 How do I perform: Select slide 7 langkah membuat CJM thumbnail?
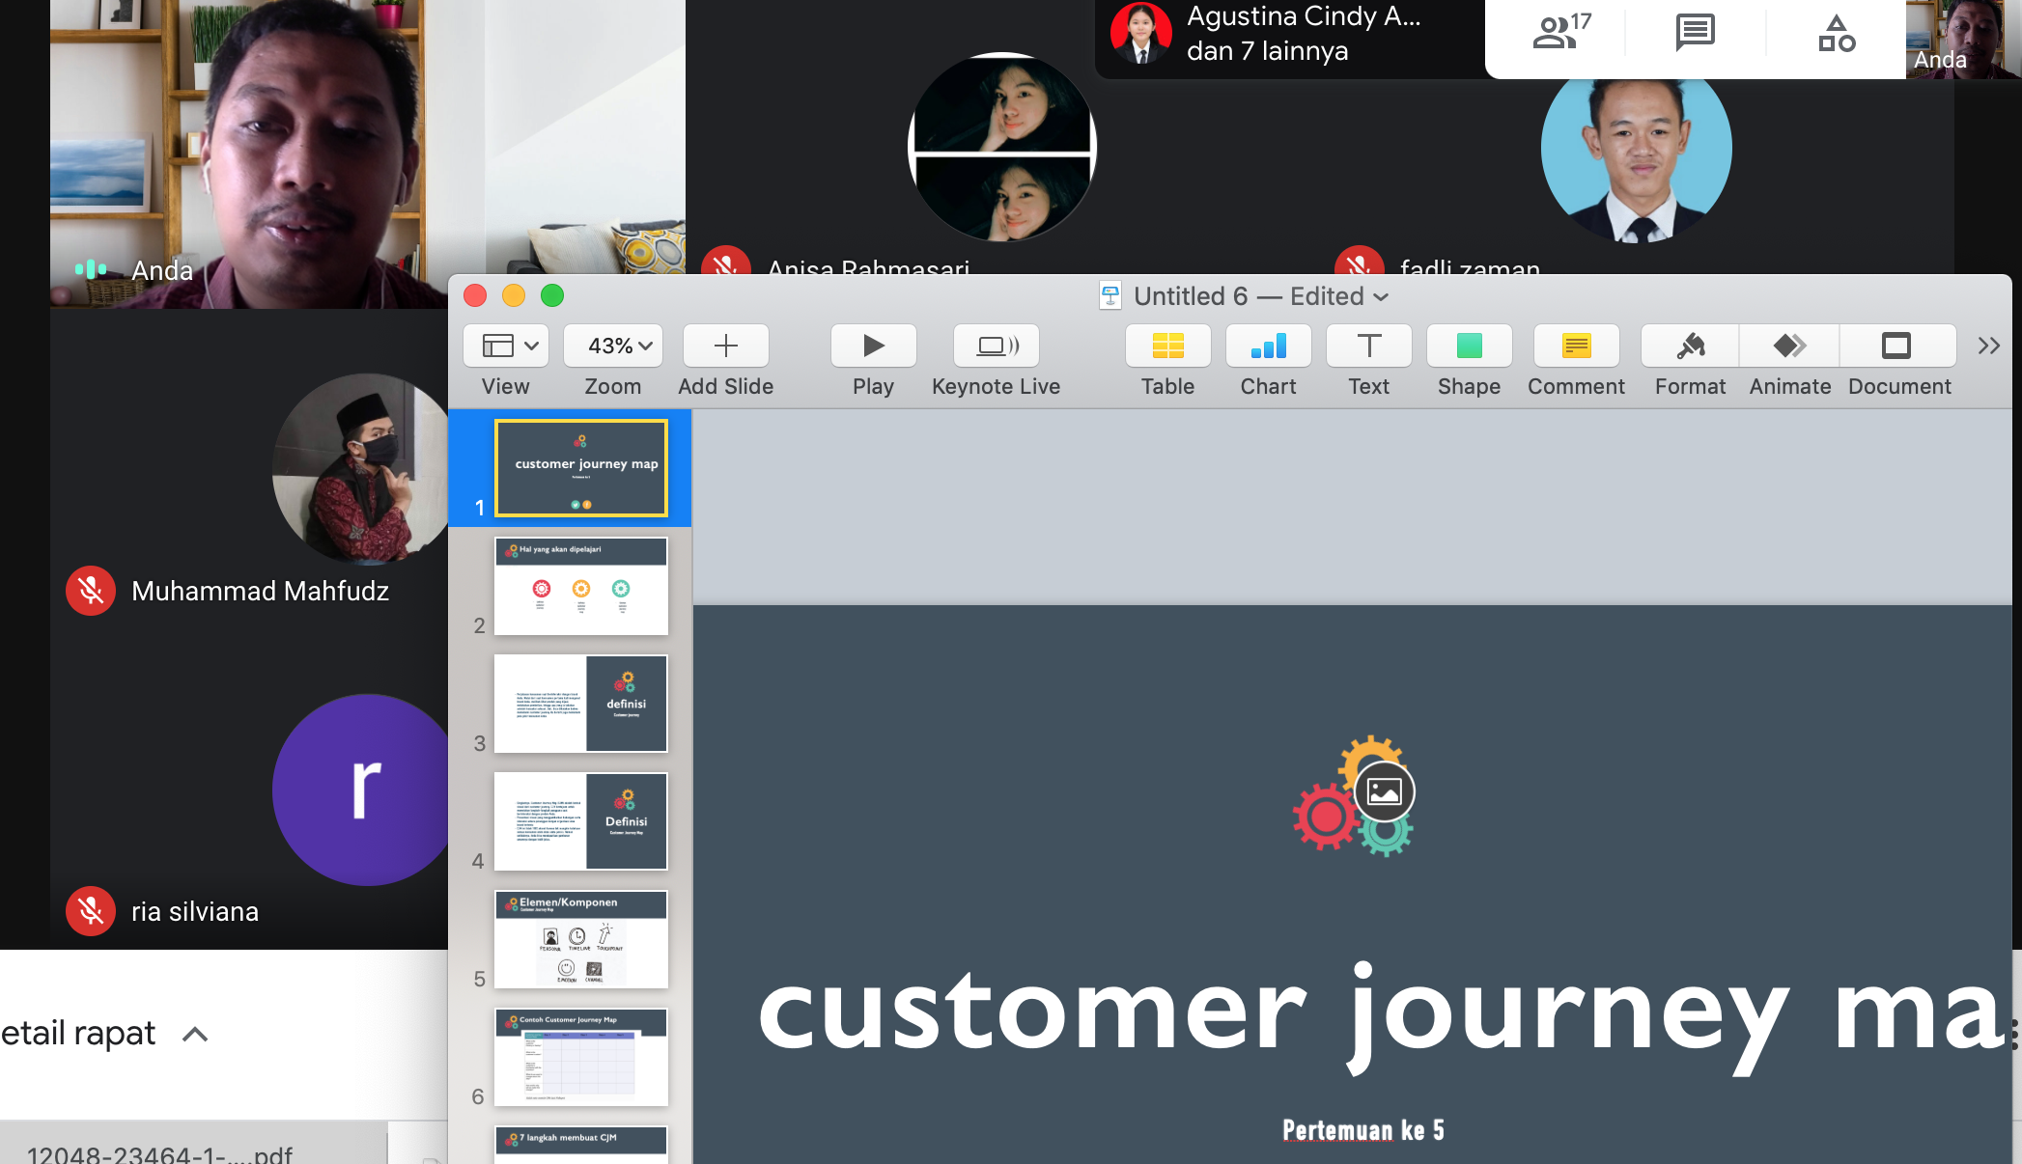[581, 1145]
